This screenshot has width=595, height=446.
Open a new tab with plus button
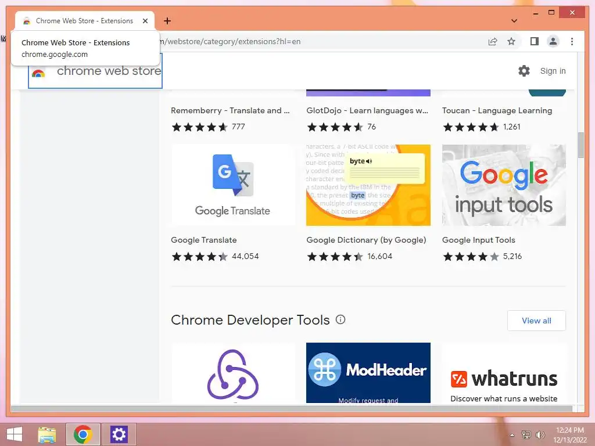(167, 21)
